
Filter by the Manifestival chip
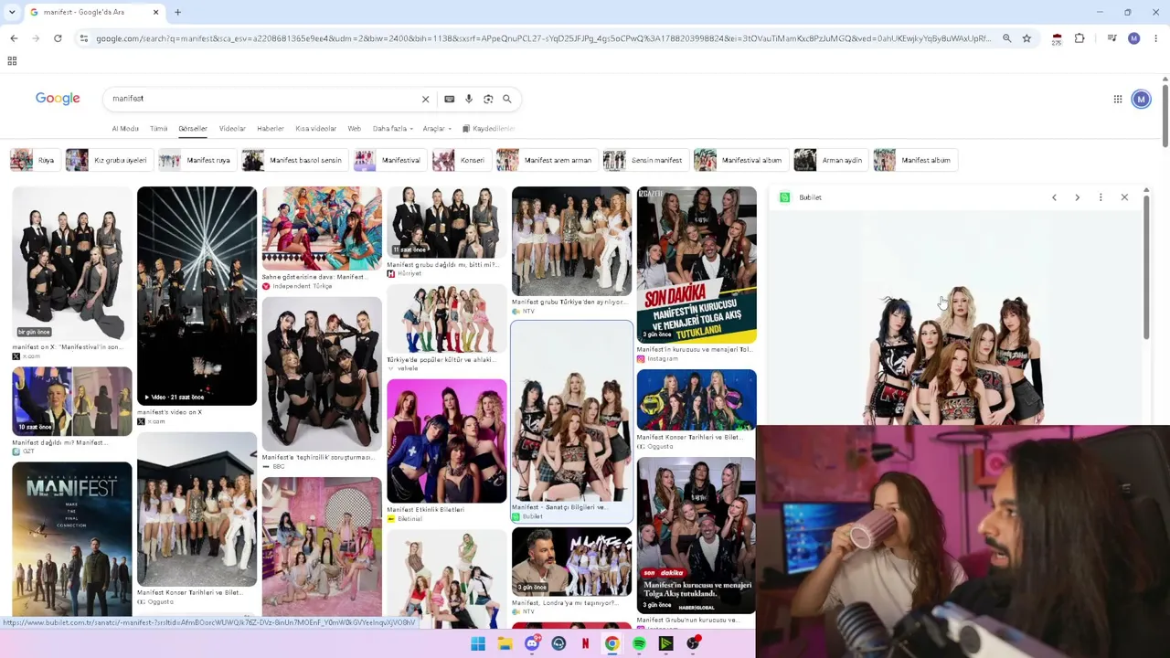[x=388, y=160]
